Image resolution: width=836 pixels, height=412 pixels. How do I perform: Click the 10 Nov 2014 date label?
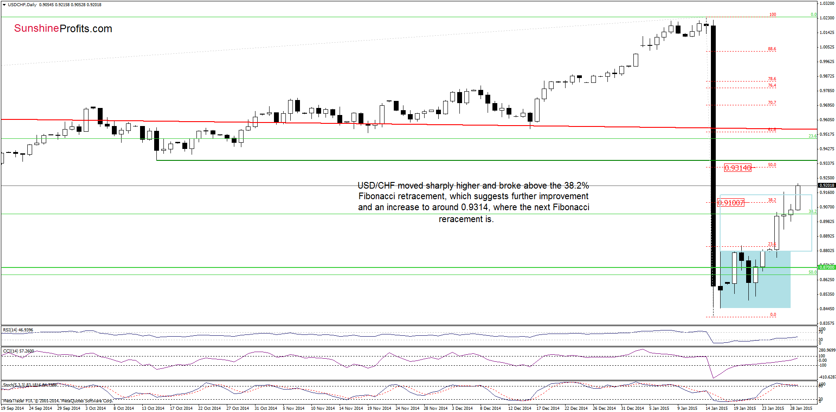322,408
